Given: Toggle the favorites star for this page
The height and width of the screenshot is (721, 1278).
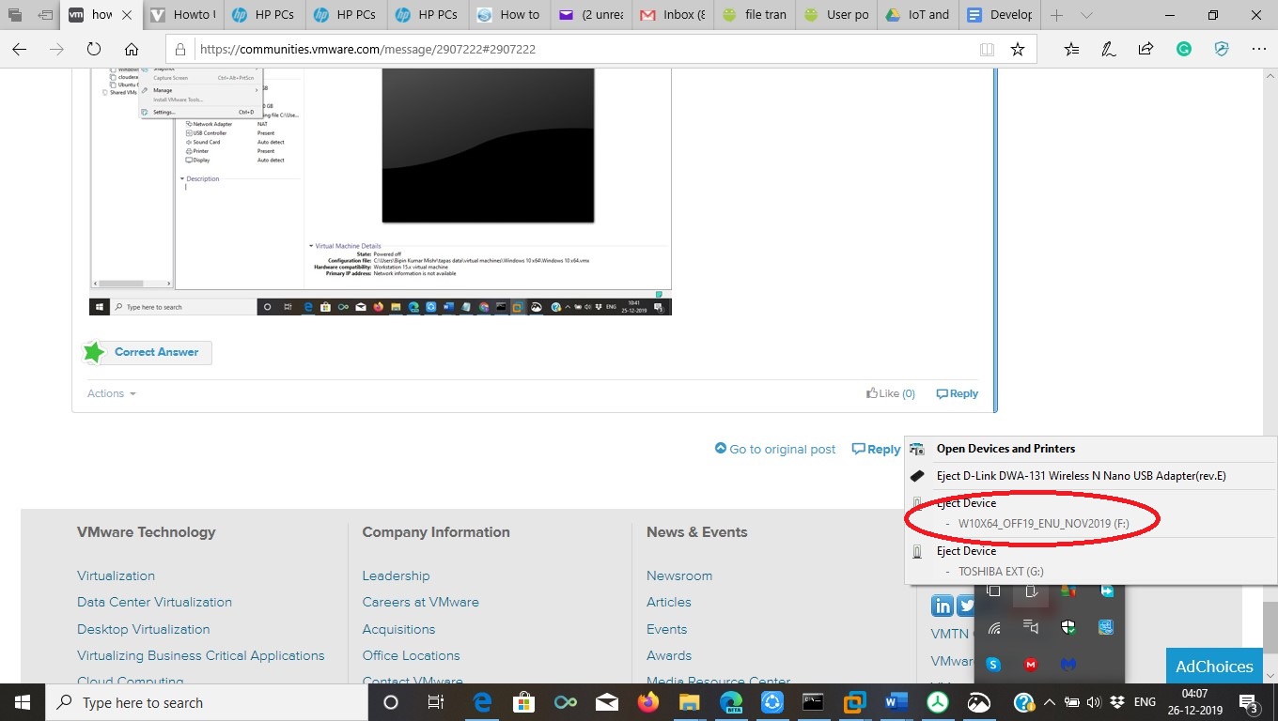Looking at the screenshot, I should tap(1018, 49).
